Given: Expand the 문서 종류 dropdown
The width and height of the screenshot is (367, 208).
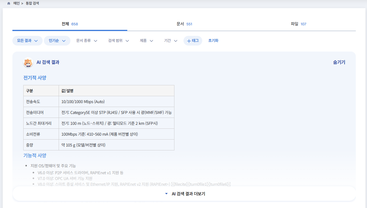Looking at the screenshot, I should [x=87, y=41].
